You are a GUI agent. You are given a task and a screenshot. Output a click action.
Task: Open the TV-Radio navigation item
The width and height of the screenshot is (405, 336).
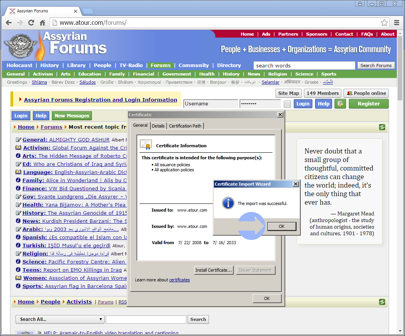(131, 65)
